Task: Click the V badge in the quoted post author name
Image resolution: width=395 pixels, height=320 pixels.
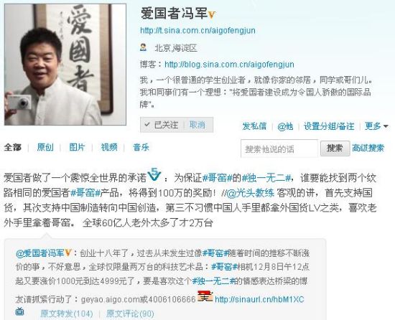Action: pos(68,253)
